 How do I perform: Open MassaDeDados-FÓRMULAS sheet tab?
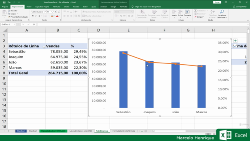point(53,131)
